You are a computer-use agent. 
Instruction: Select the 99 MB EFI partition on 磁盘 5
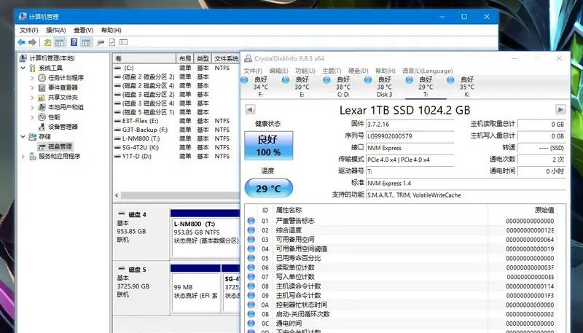[195, 291]
